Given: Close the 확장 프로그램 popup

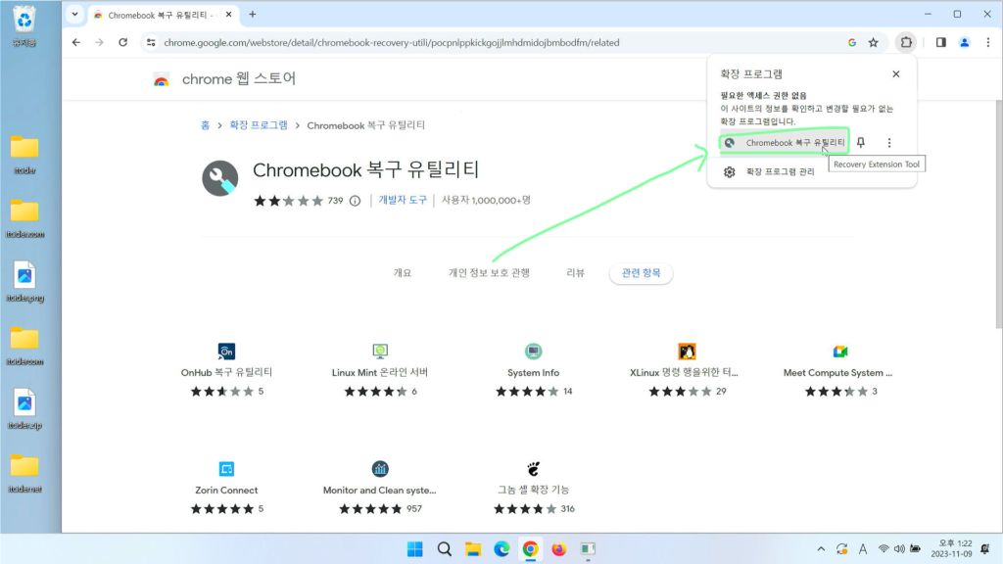Looking at the screenshot, I should (895, 74).
